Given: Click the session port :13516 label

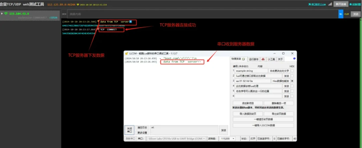Looking at the screenshot, I should [x=53, y=17].
